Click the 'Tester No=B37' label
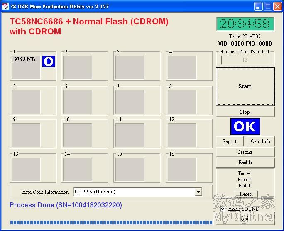The width and height of the screenshot is (284, 231). pos(245,36)
